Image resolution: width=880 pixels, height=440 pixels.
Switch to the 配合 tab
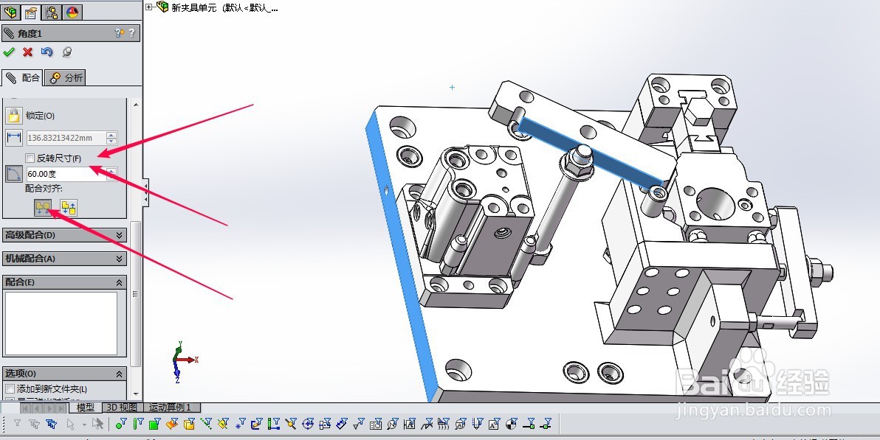(x=22, y=78)
